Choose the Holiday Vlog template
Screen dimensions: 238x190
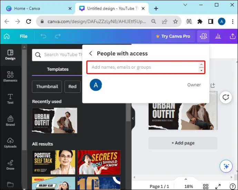(x=54, y=183)
